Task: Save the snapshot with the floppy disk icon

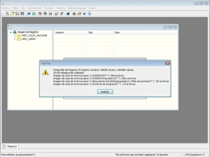Action: tap(17, 14)
